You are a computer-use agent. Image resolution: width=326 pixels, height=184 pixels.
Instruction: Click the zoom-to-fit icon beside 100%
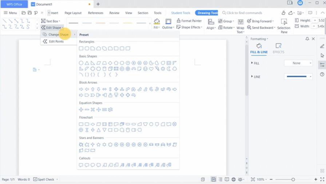(253, 179)
